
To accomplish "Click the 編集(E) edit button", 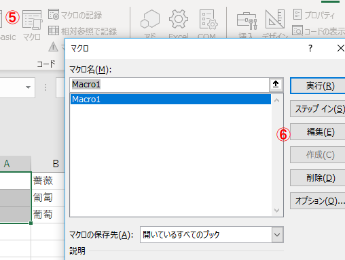I will (x=318, y=132).
